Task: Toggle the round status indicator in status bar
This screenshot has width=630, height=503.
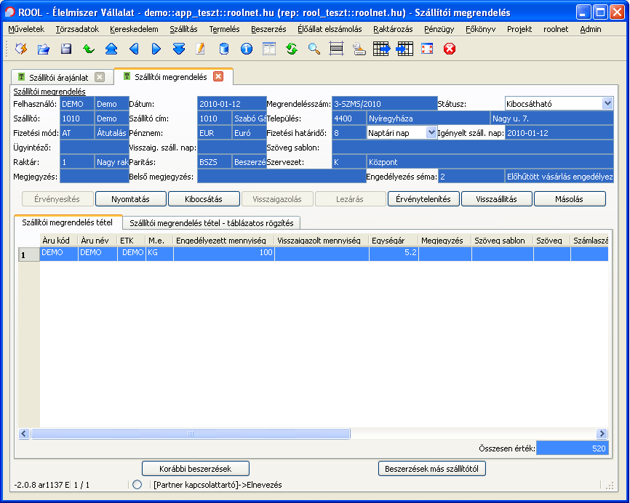Action: pos(137,485)
